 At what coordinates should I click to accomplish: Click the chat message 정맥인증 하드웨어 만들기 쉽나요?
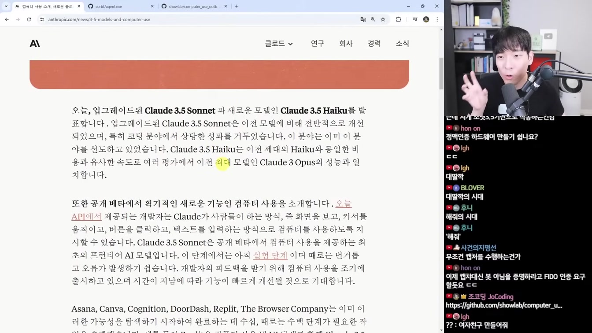(x=492, y=137)
